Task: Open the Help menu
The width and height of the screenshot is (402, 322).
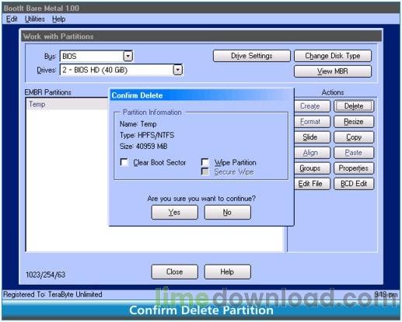Action: pos(58,19)
